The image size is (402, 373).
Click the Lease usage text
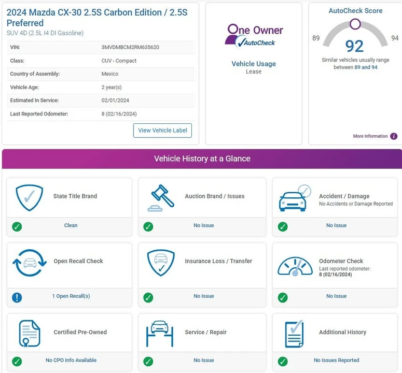point(254,71)
